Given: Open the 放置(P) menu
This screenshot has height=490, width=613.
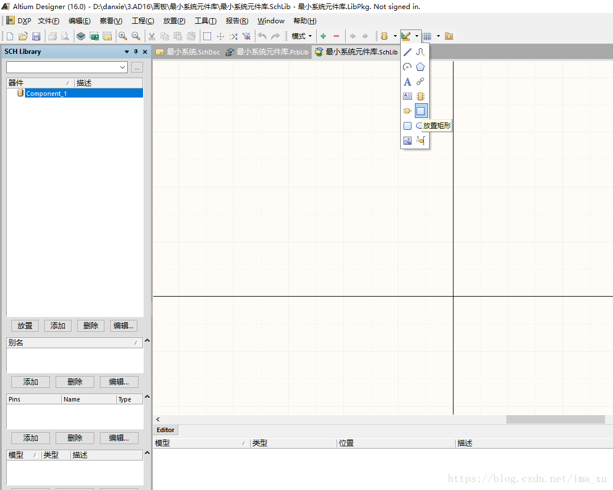Looking at the screenshot, I should (x=174, y=21).
